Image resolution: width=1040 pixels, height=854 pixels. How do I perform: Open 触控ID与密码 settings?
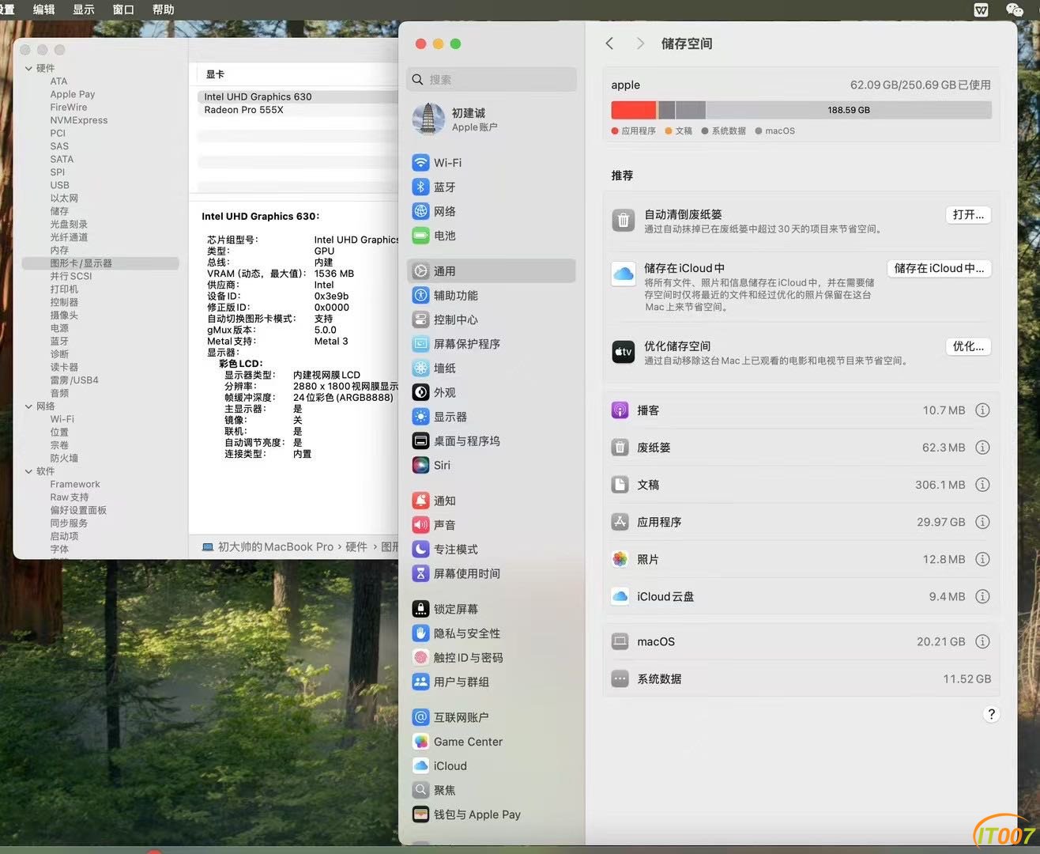pyautogui.click(x=492, y=658)
